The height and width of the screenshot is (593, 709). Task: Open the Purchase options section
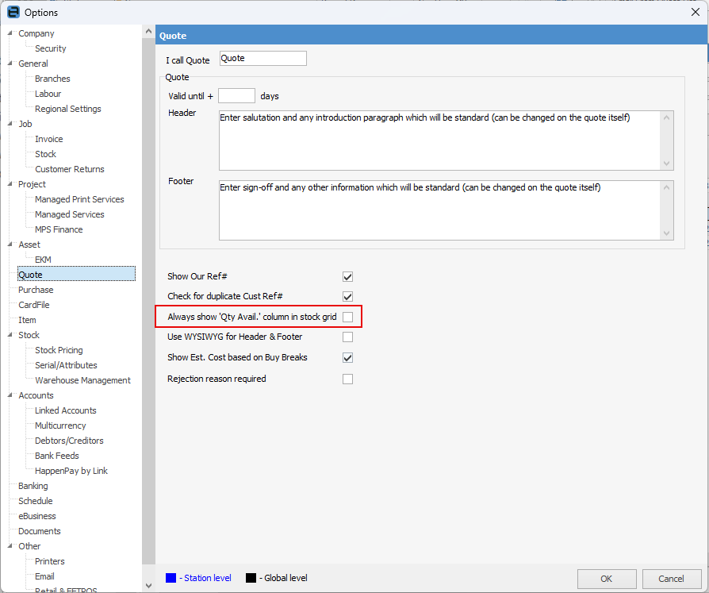pos(36,290)
